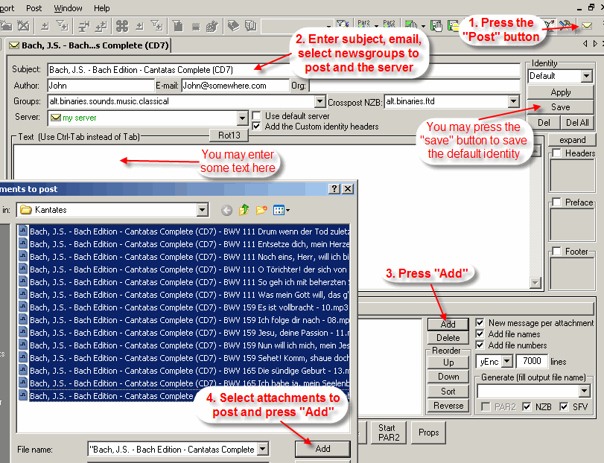Open the Identity Default dropdown
Image resolution: width=604 pixels, height=463 pixels.
(586, 76)
